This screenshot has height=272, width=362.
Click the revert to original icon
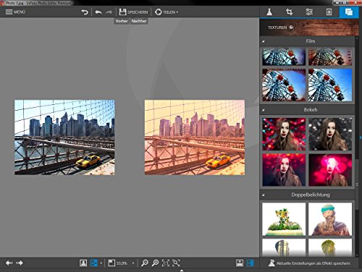(x=85, y=12)
